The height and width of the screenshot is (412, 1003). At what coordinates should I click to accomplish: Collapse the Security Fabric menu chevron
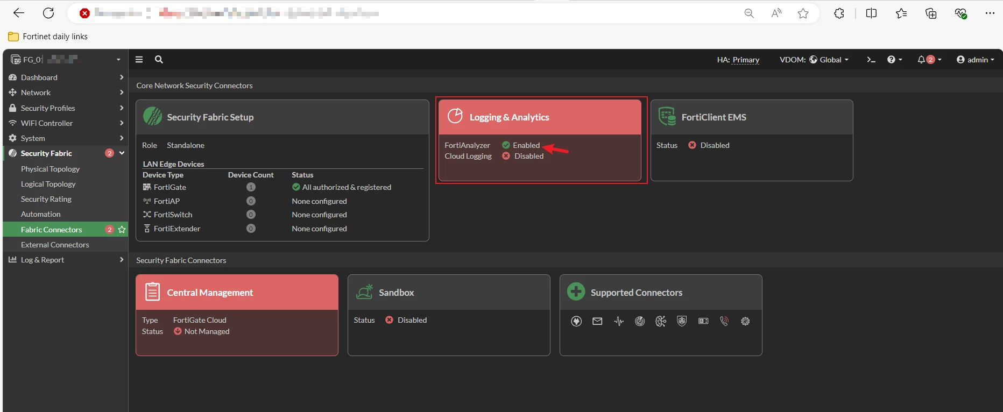[x=122, y=153]
